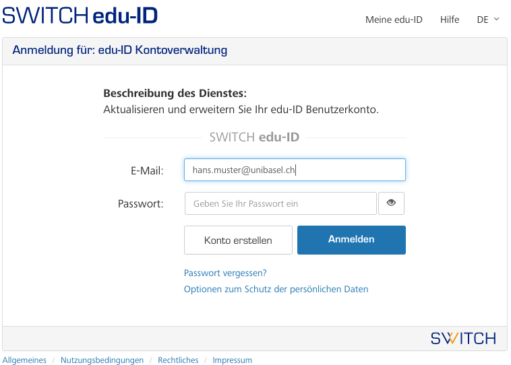511x365 pixels.
Task: Open the Impressum footer link
Action: 232,360
